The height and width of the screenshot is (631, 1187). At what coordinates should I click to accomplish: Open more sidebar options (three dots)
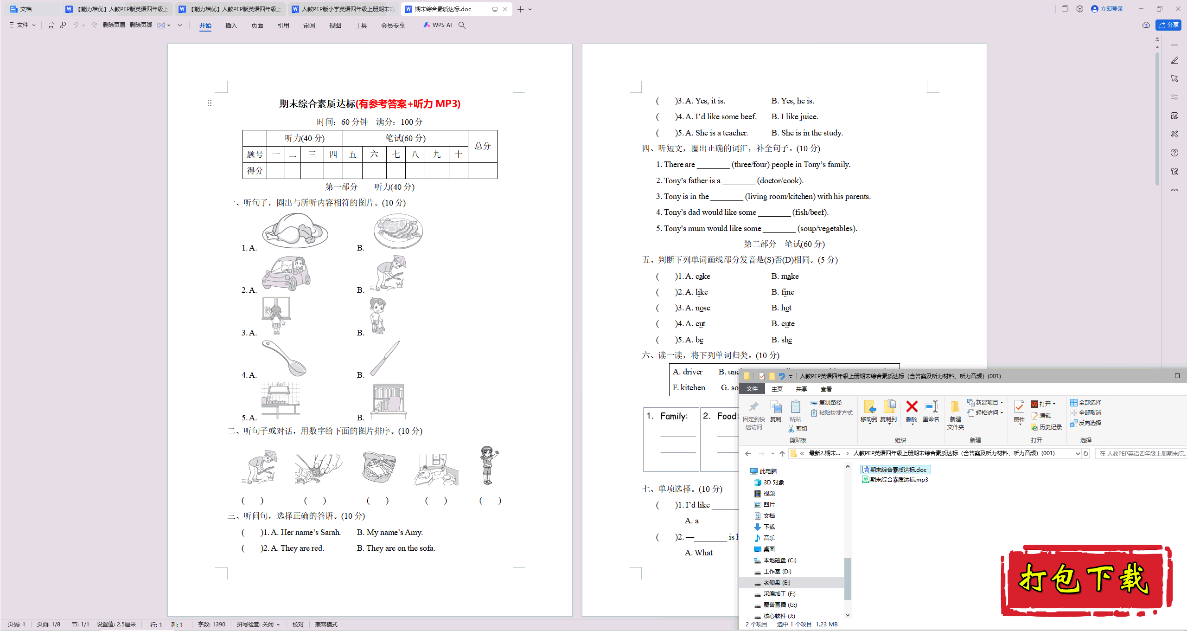click(x=1174, y=190)
